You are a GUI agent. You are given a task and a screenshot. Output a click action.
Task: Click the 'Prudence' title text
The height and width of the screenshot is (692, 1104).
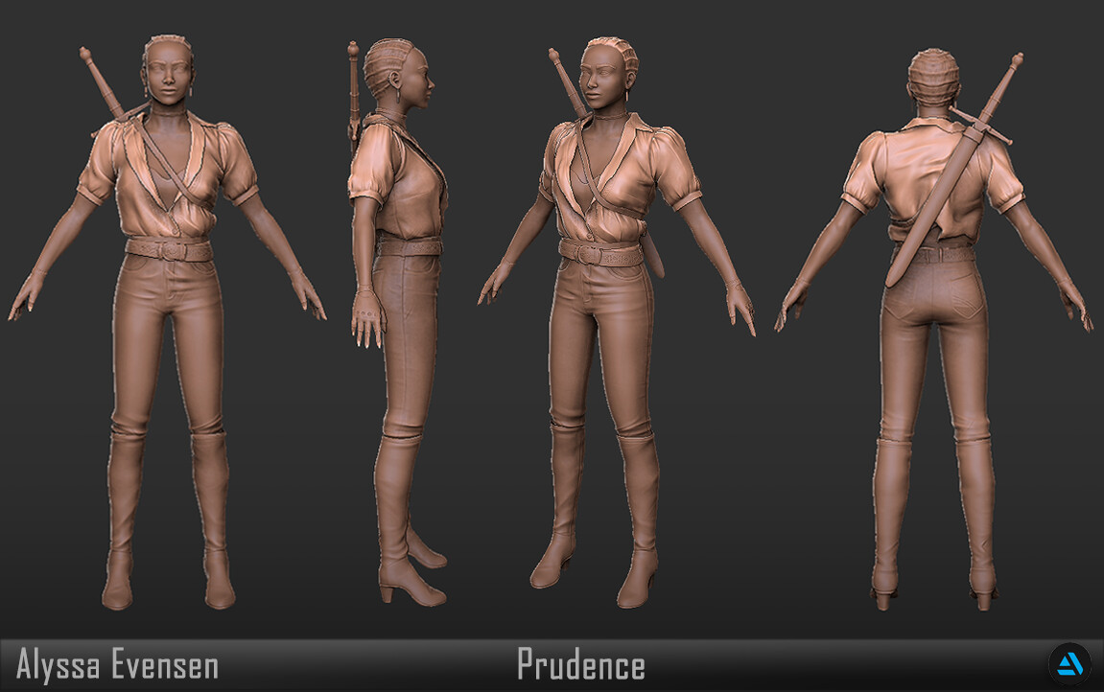(x=581, y=664)
